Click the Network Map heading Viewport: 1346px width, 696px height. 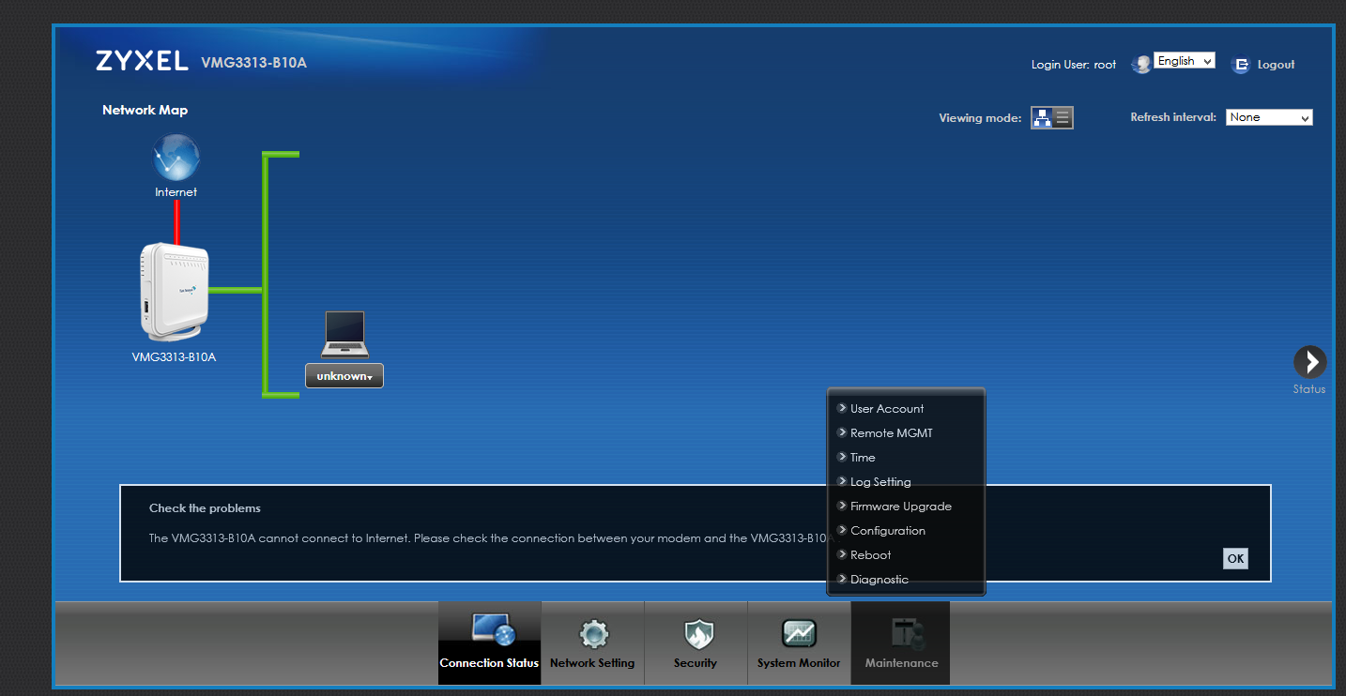tap(145, 110)
